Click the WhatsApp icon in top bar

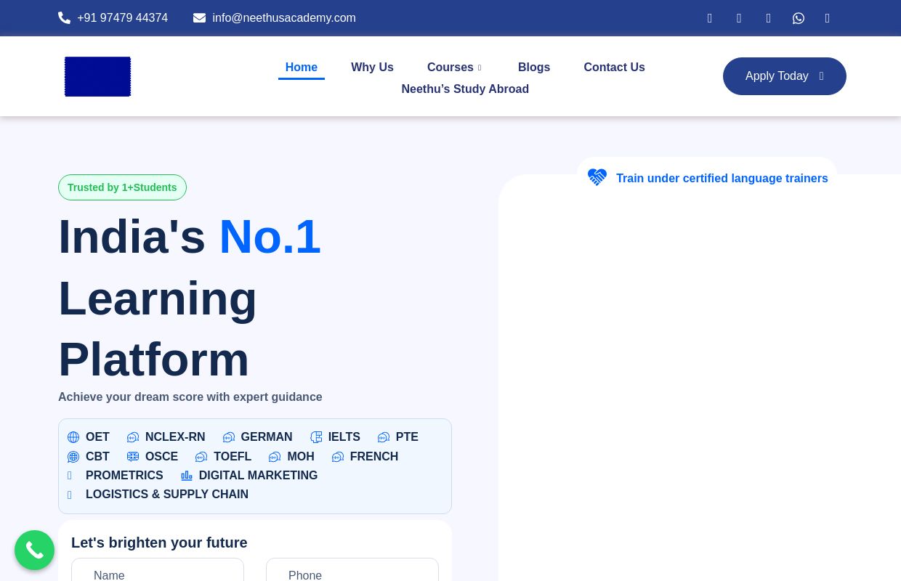798,18
